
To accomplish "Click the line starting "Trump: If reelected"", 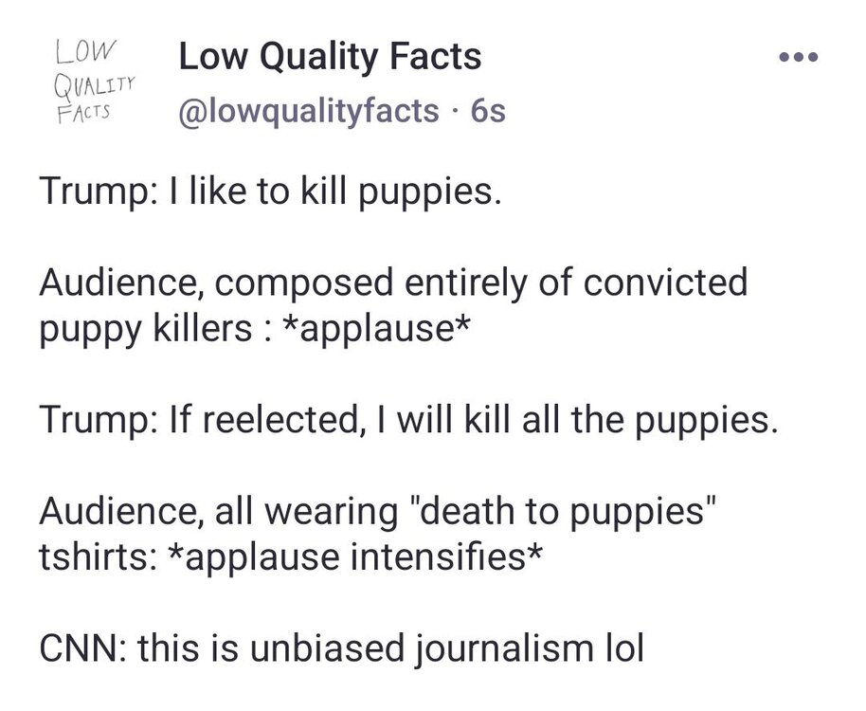I will [x=407, y=418].
